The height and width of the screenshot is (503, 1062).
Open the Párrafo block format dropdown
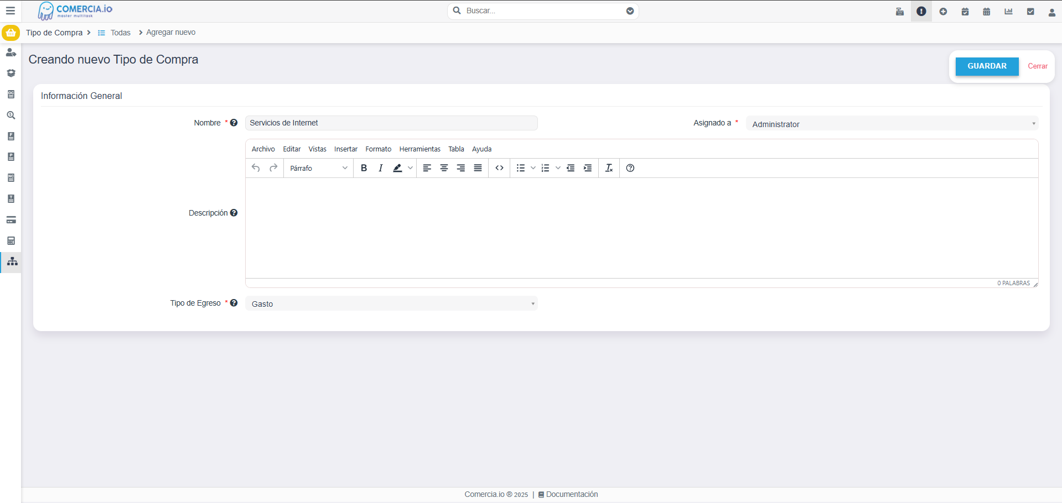coord(319,168)
